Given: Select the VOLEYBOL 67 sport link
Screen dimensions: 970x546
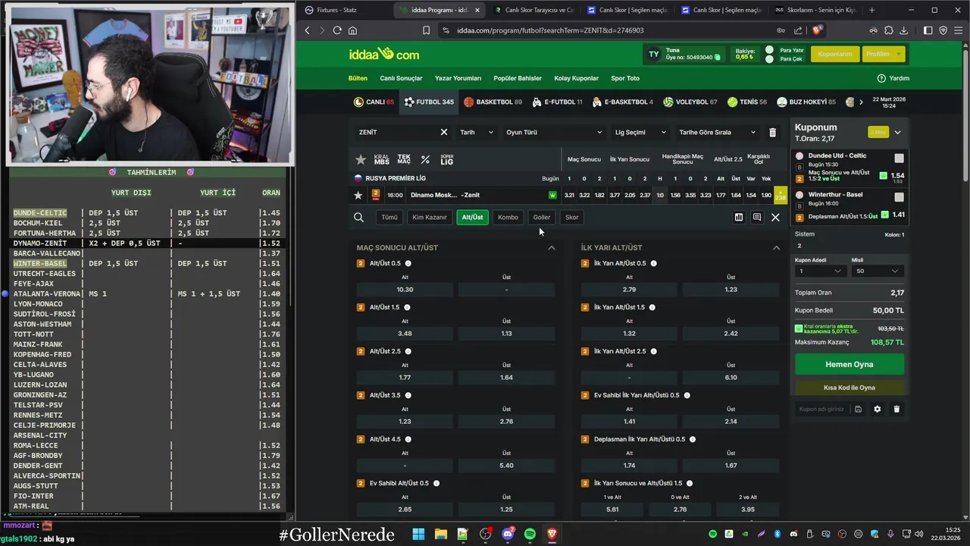Looking at the screenshot, I should [x=690, y=102].
